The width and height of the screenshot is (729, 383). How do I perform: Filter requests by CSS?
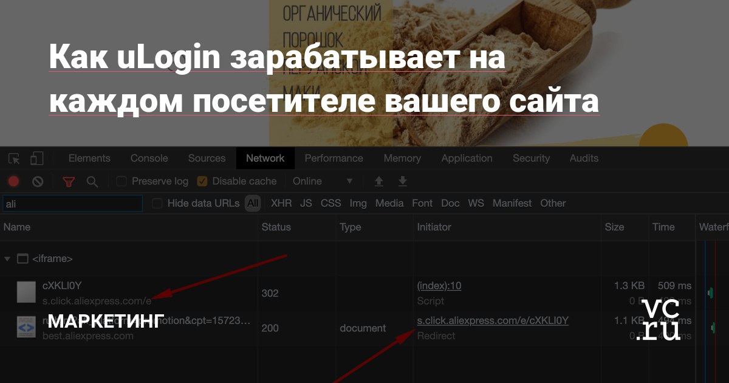(x=331, y=204)
